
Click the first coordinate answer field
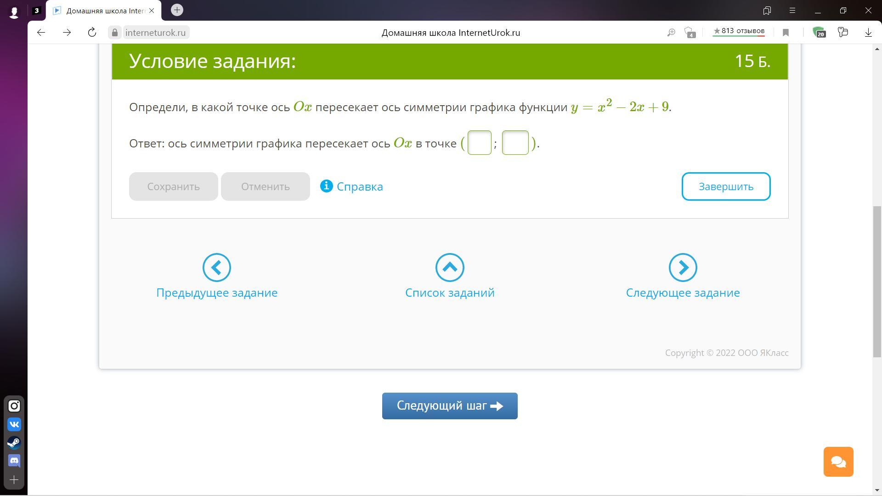click(x=479, y=143)
